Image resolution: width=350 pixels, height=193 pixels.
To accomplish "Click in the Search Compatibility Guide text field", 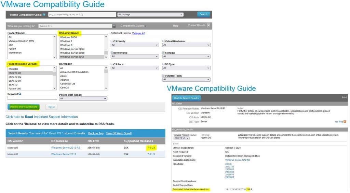I will tap(82, 14).
